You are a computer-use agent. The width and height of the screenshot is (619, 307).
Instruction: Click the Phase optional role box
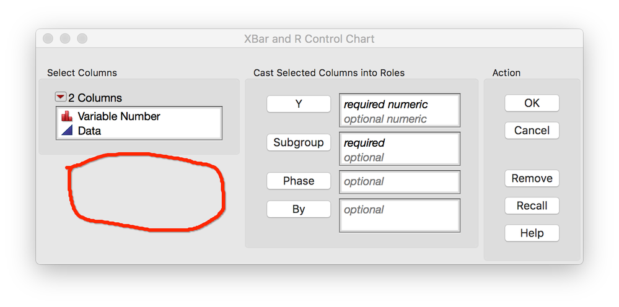pos(400,182)
